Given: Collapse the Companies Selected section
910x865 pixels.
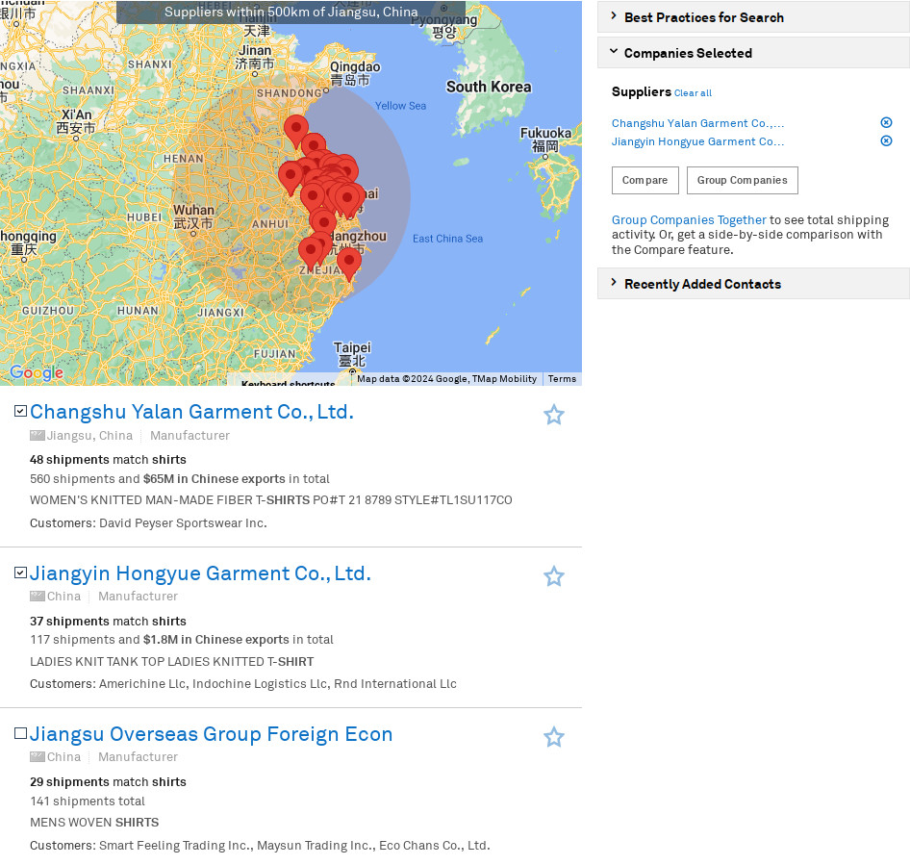Looking at the screenshot, I should [687, 53].
